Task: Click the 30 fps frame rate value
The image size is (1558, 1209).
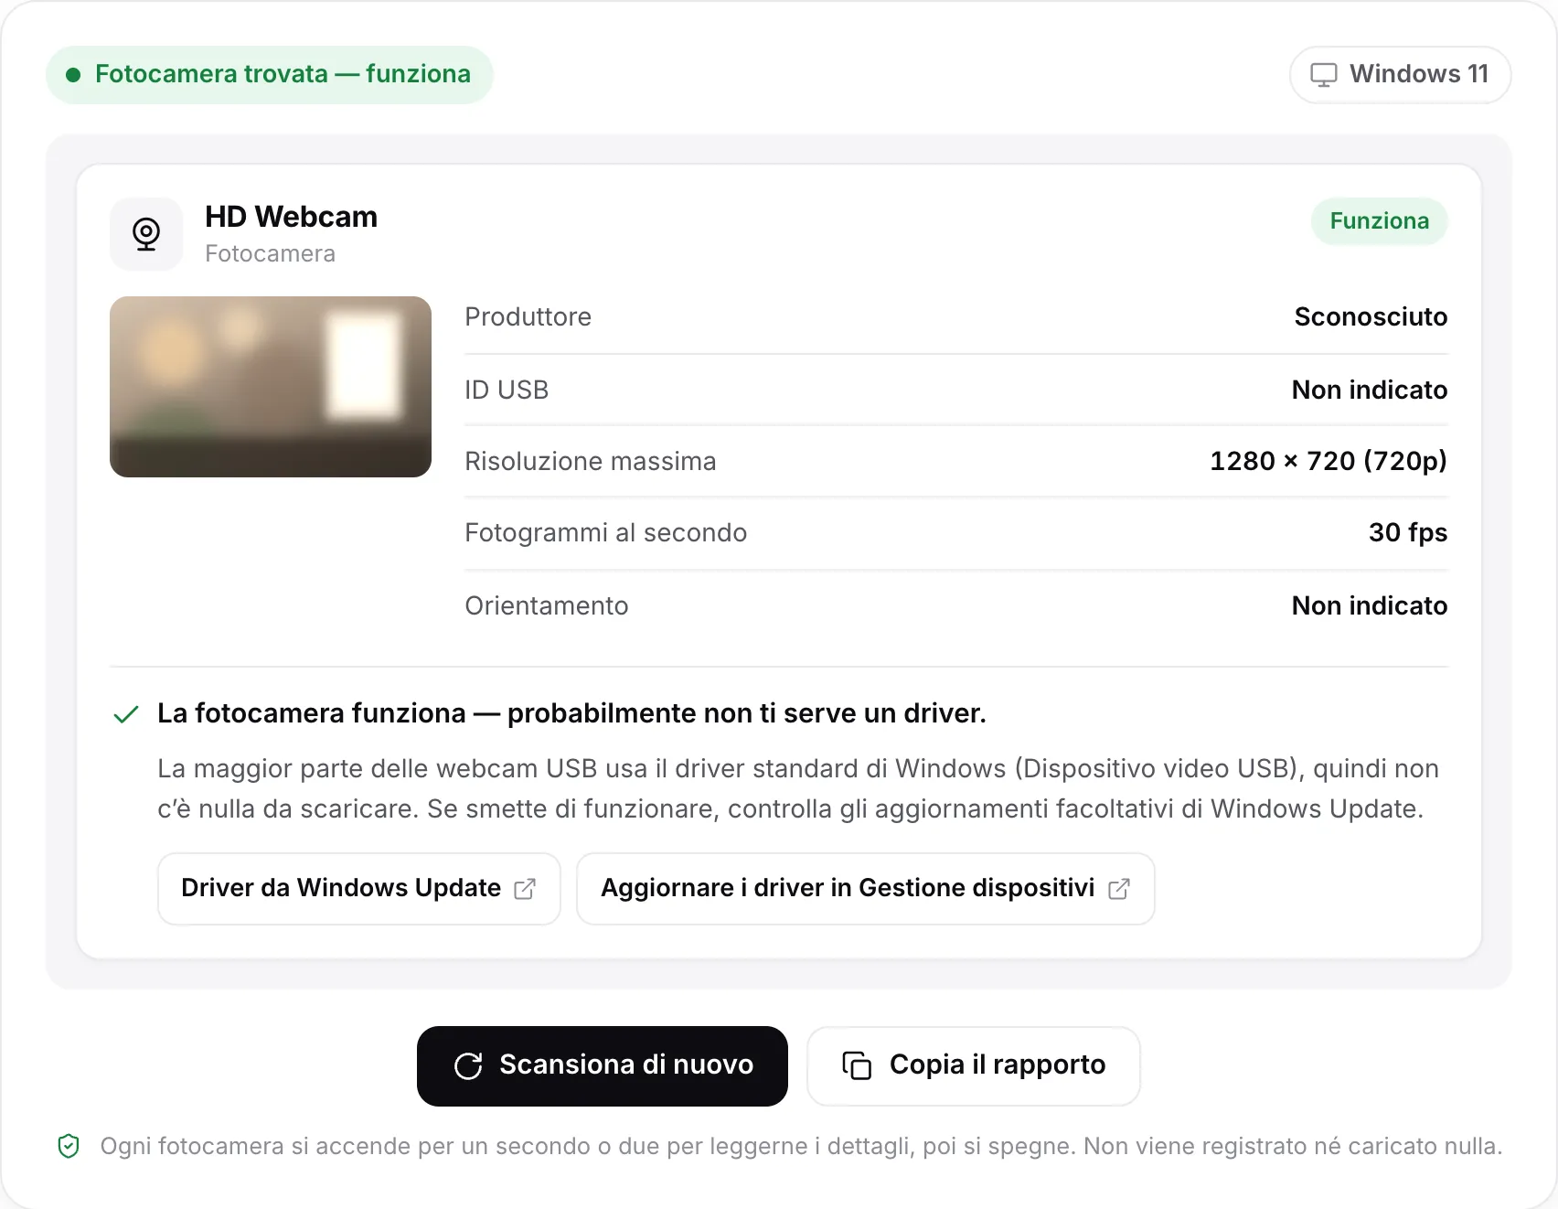Action: pos(1408,533)
